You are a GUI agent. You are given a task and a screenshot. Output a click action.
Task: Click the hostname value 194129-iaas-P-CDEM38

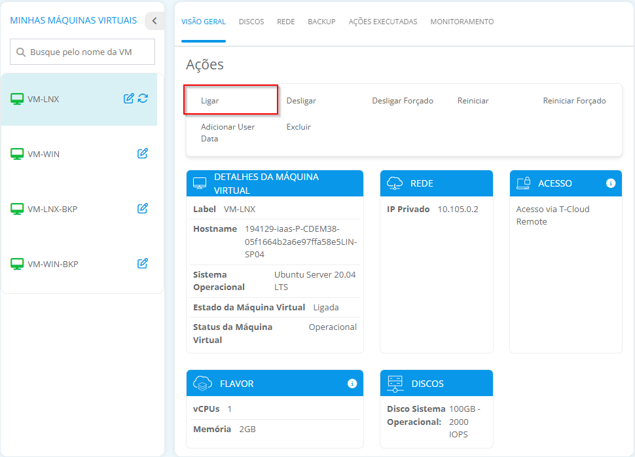coord(300,242)
